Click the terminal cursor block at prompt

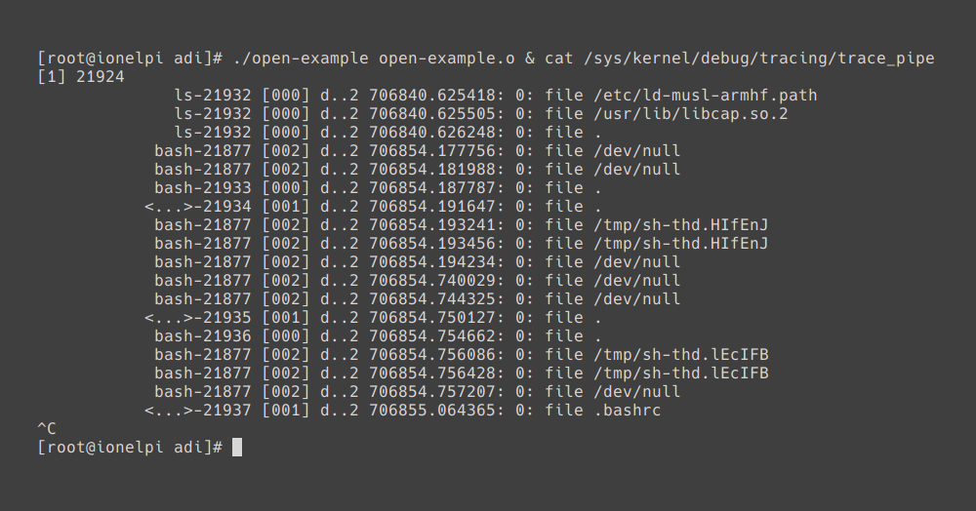[237, 447]
